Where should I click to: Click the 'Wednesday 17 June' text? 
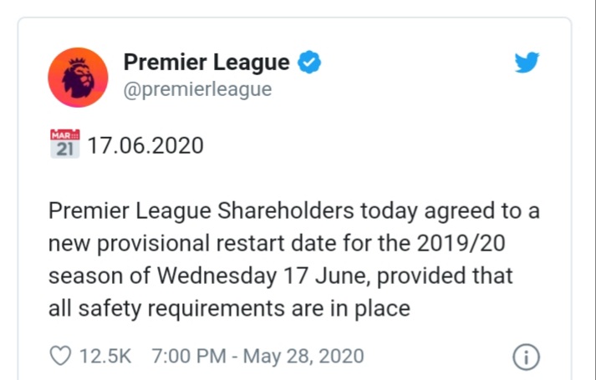[264, 276]
